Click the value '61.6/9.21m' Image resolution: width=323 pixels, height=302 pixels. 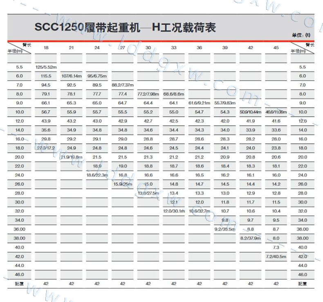199,103
